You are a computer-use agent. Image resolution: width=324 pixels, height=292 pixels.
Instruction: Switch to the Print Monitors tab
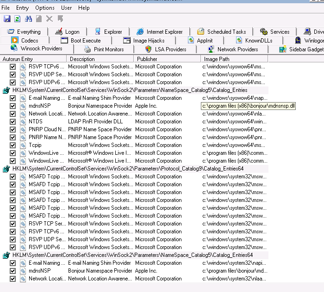pos(104,49)
